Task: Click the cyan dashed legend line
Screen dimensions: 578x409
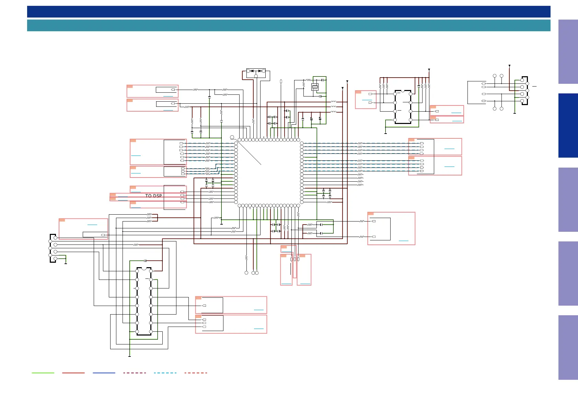Action: click(x=165, y=373)
